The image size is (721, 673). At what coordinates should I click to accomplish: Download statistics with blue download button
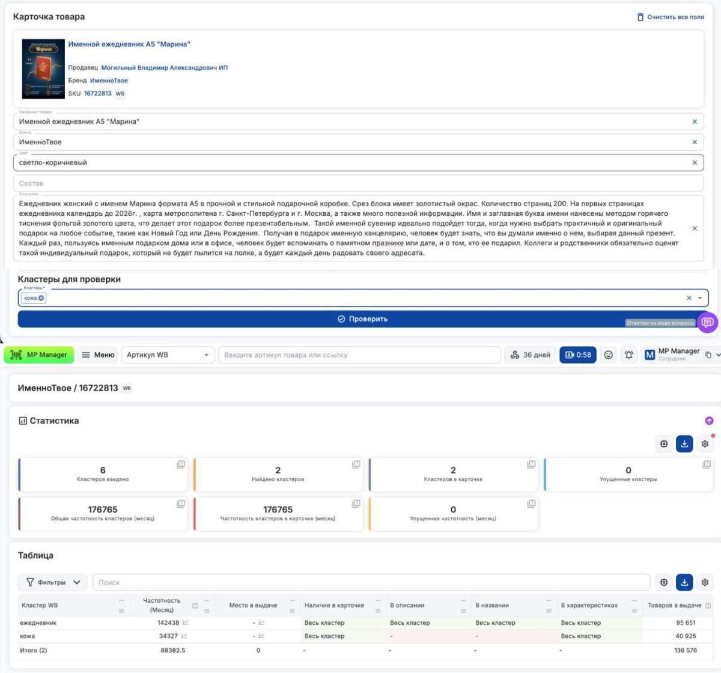[x=684, y=443]
